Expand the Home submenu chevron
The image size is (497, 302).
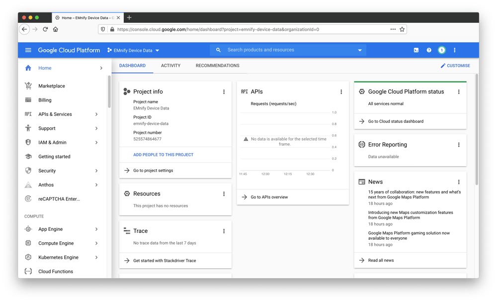[x=101, y=68]
